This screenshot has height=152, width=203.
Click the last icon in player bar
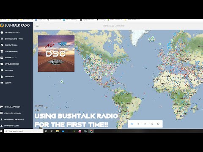tap(158, 124)
